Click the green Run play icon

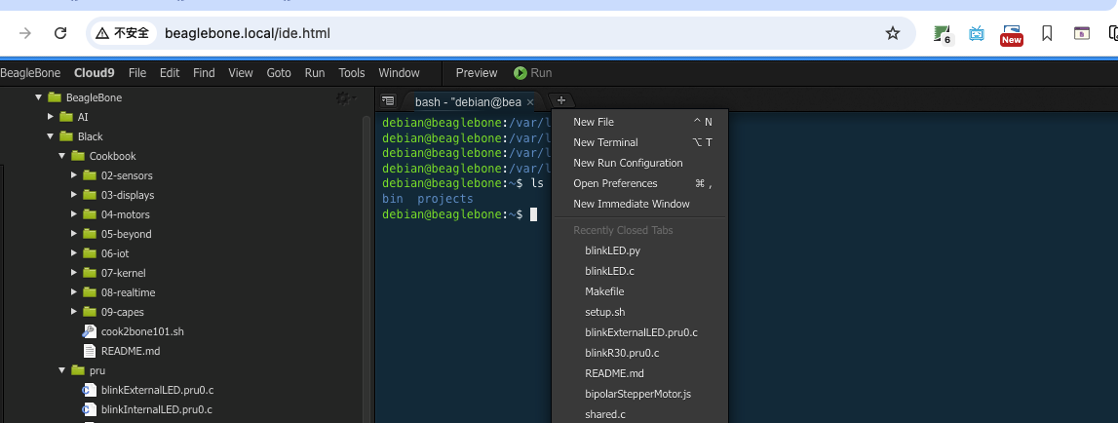pyautogui.click(x=520, y=73)
